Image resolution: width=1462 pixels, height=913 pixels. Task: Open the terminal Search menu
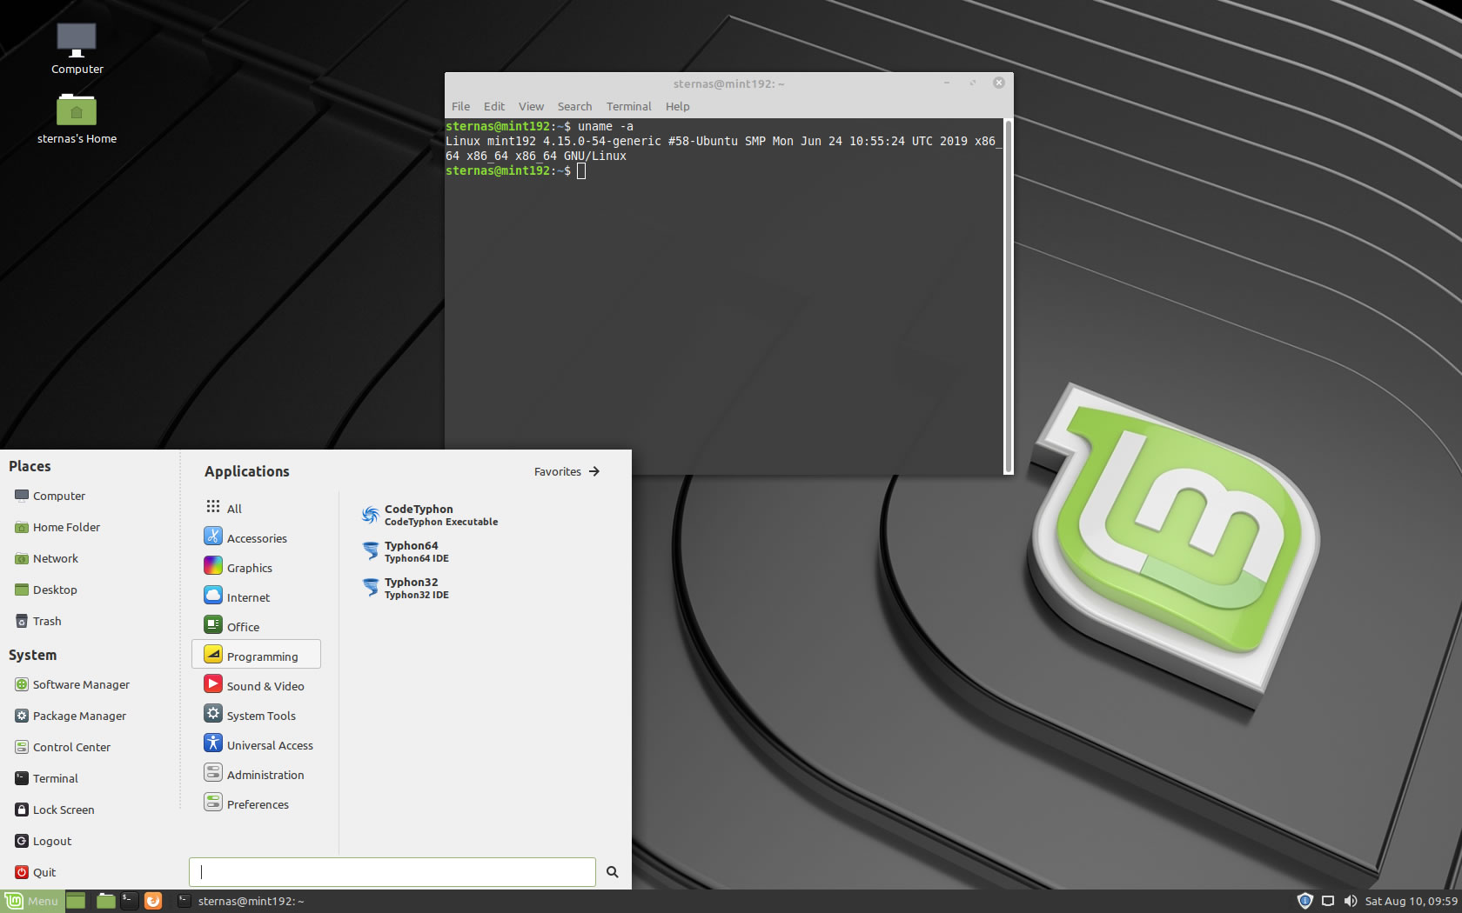click(x=574, y=106)
